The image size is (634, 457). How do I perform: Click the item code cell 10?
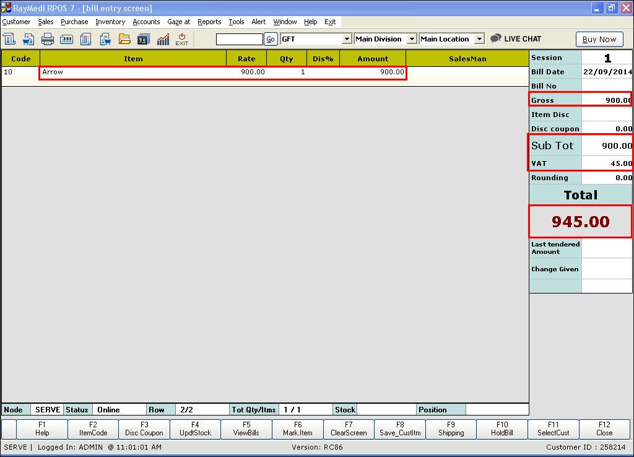click(20, 72)
